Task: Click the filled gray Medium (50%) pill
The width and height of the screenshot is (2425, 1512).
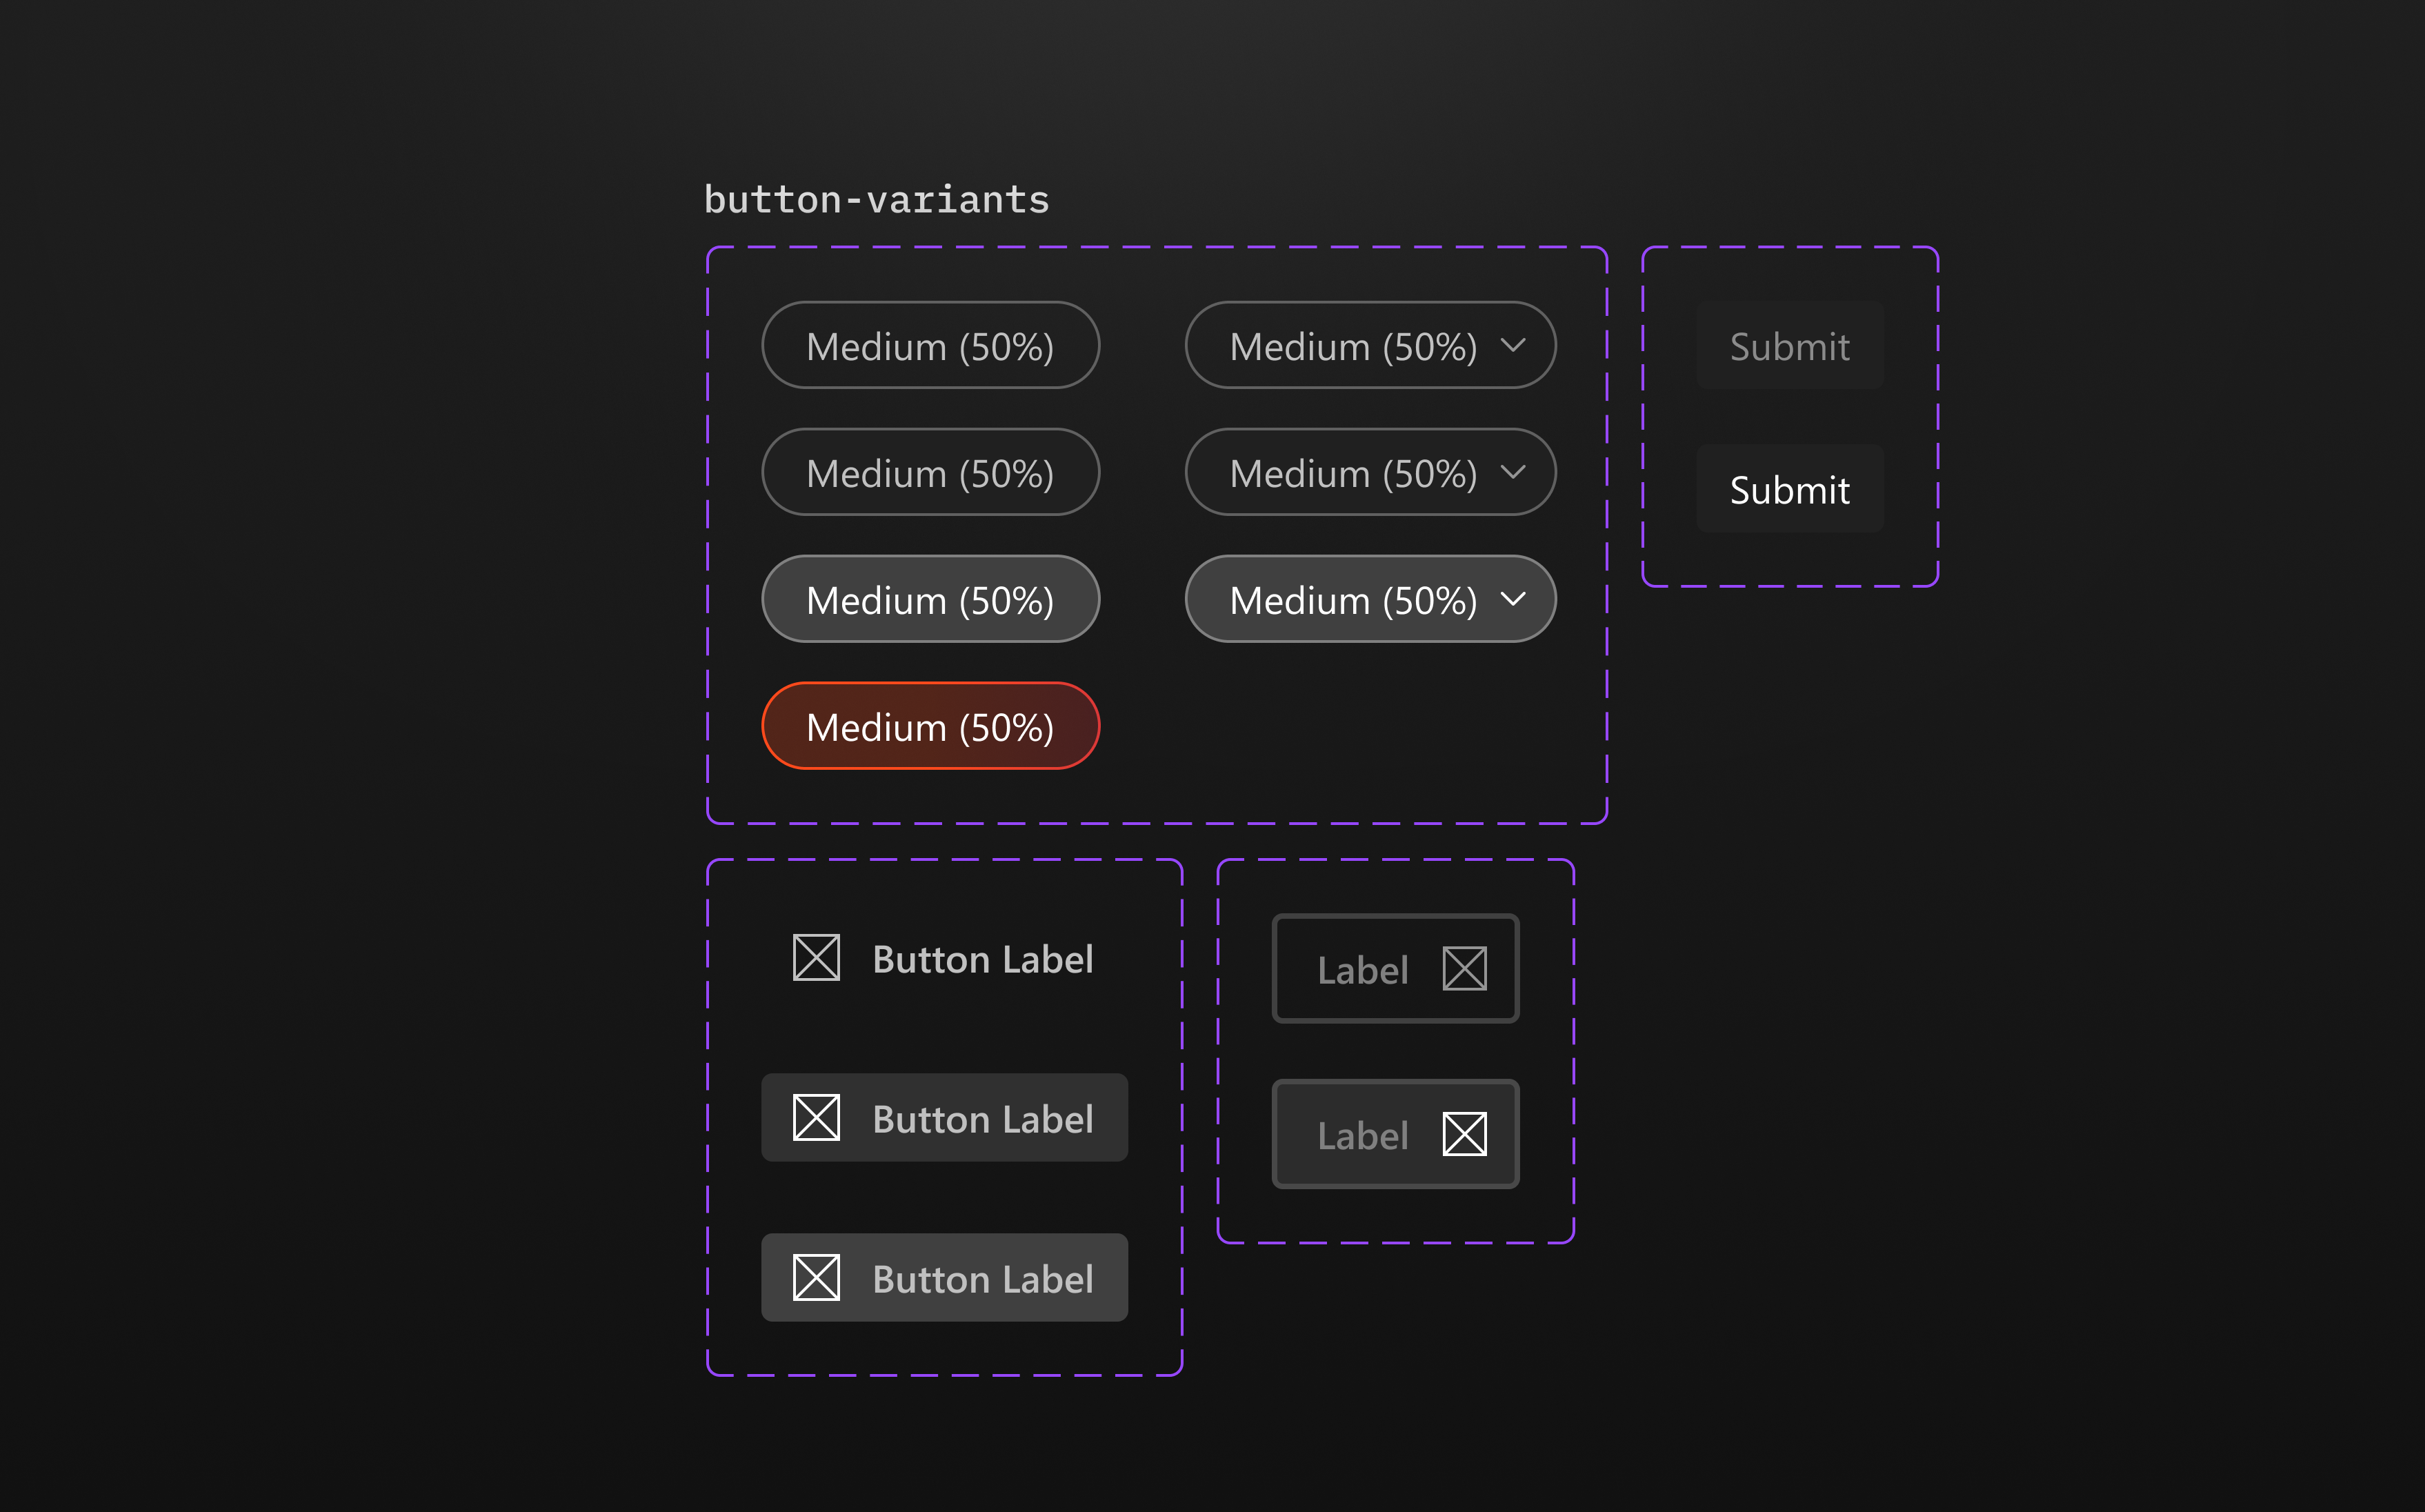Action: (x=930, y=600)
